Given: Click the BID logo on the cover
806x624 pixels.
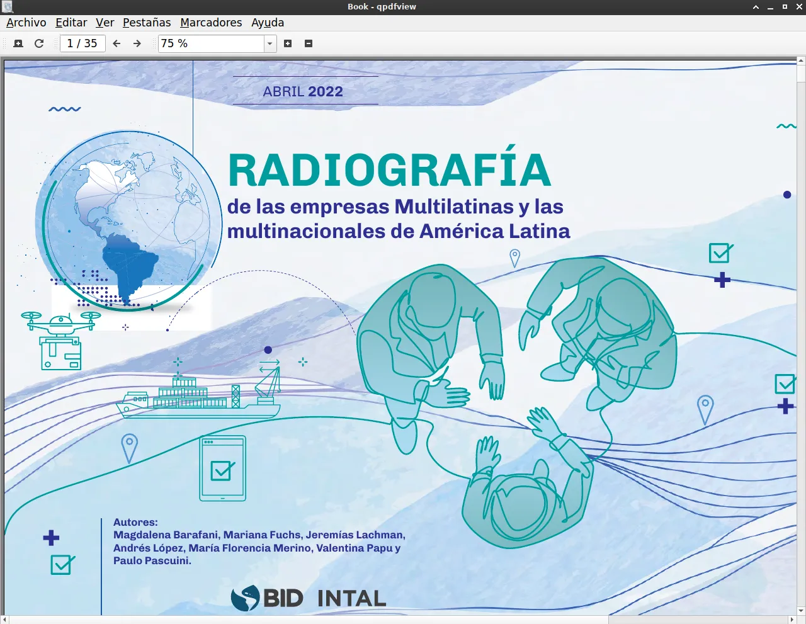Looking at the screenshot, I should (267, 598).
